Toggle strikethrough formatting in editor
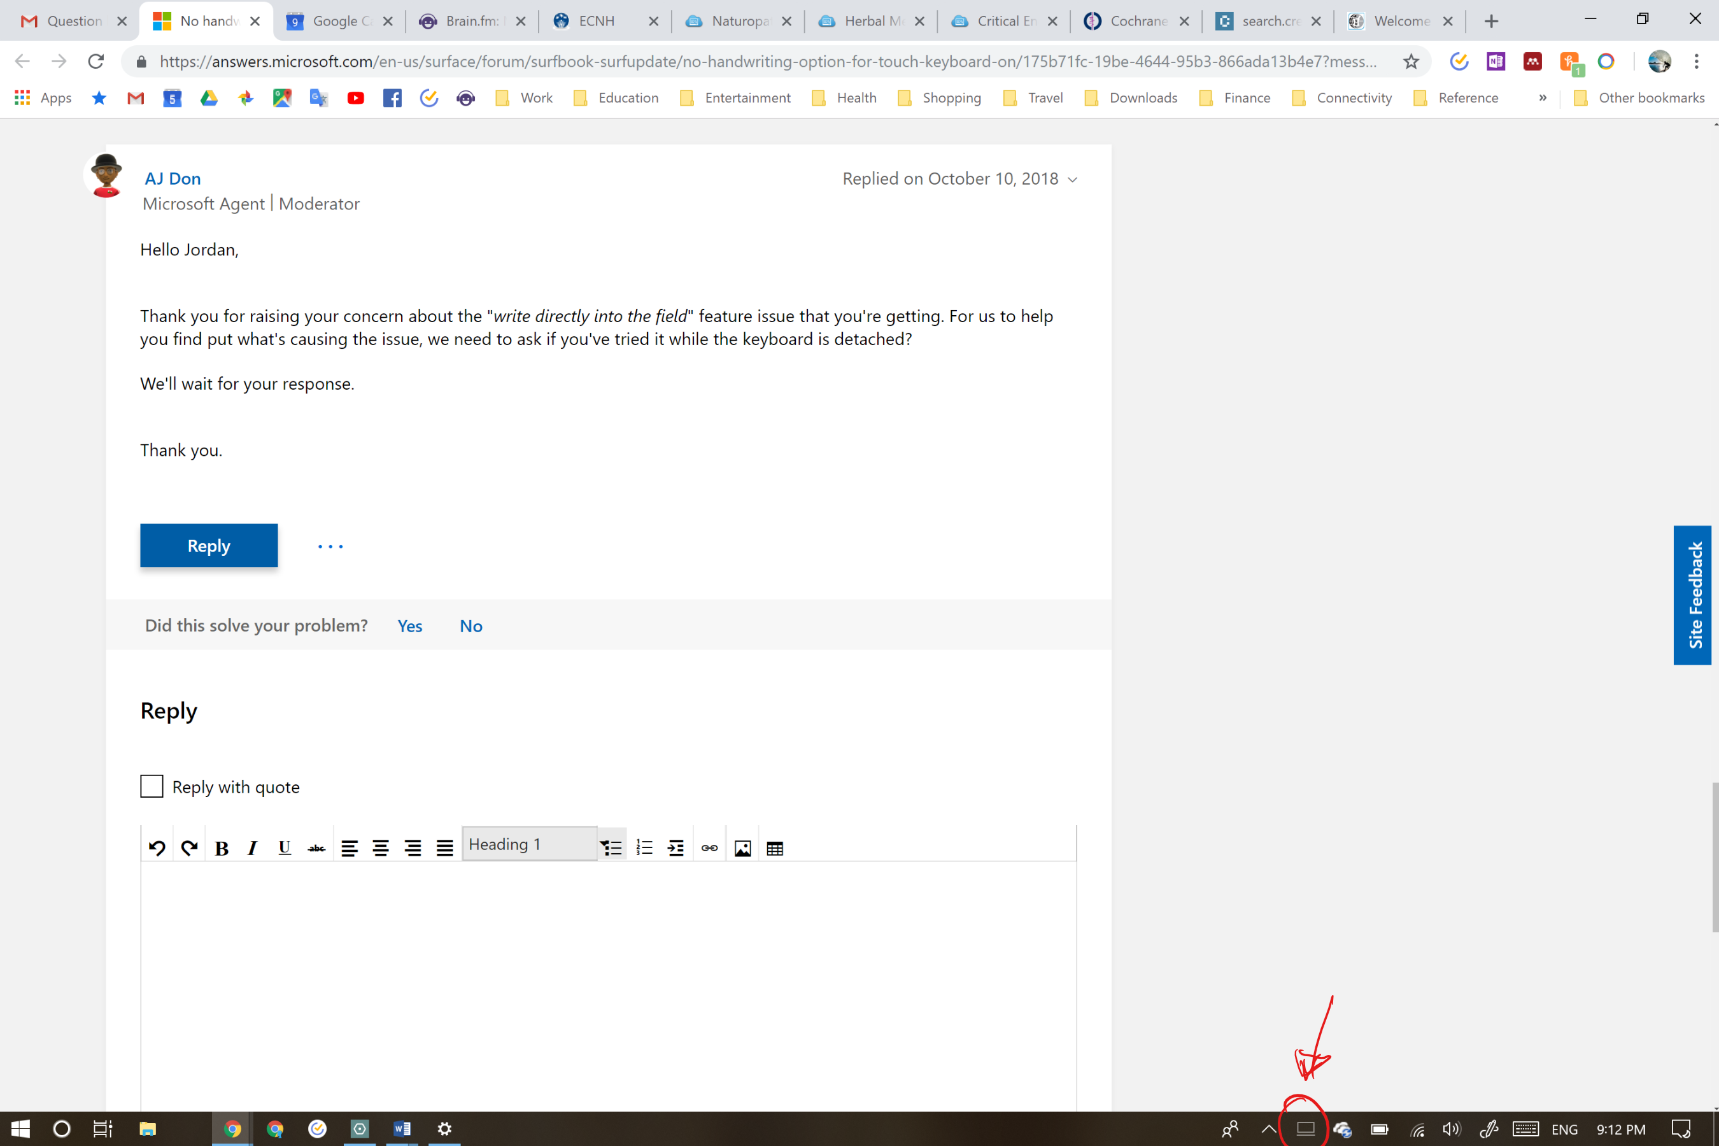1719x1146 pixels. (316, 848)
